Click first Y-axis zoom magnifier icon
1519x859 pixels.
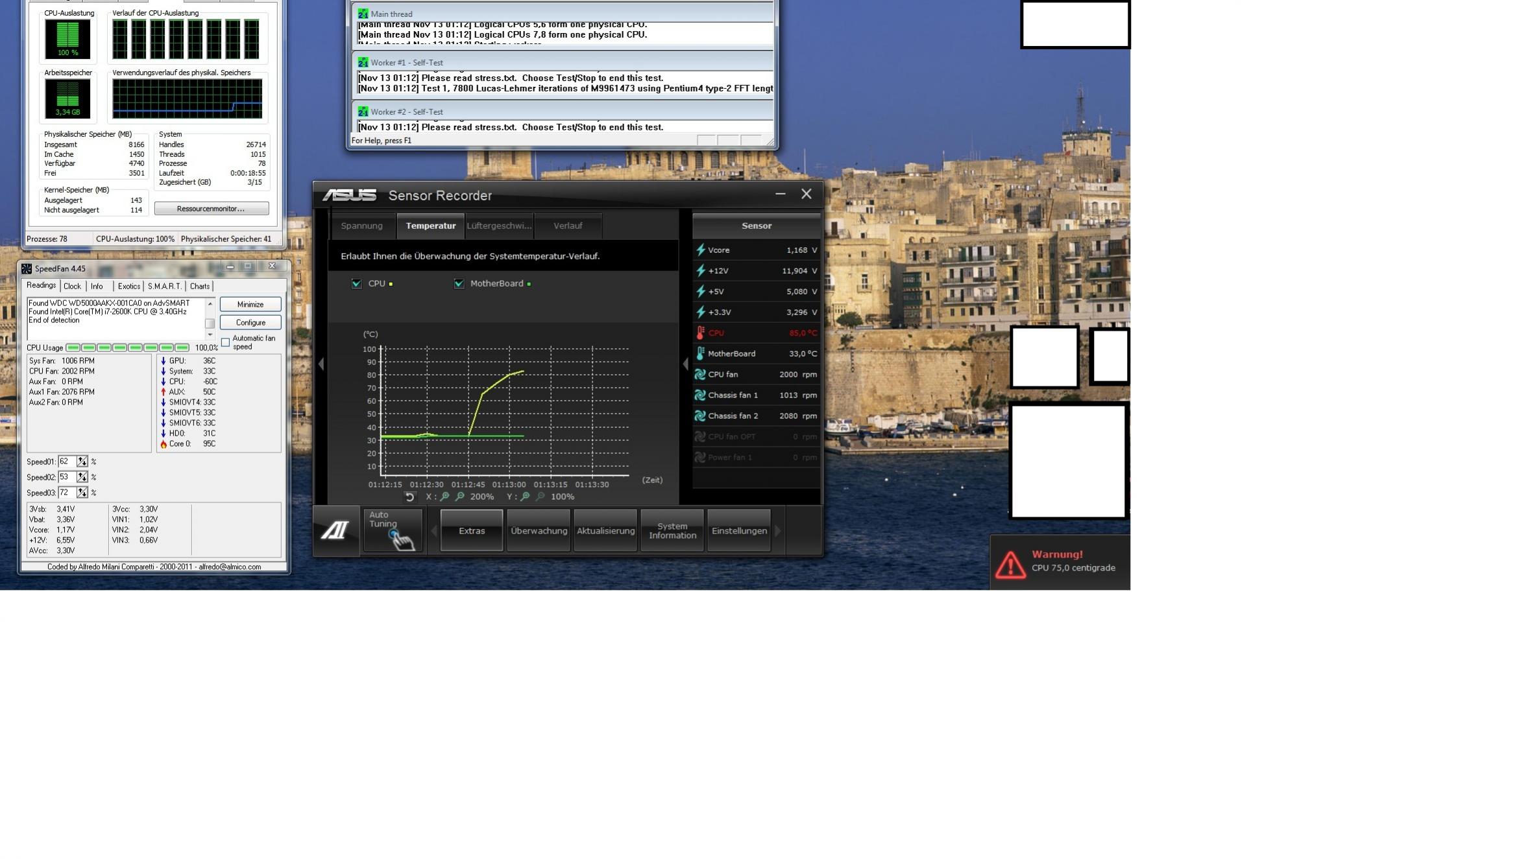tap(525, 497)
